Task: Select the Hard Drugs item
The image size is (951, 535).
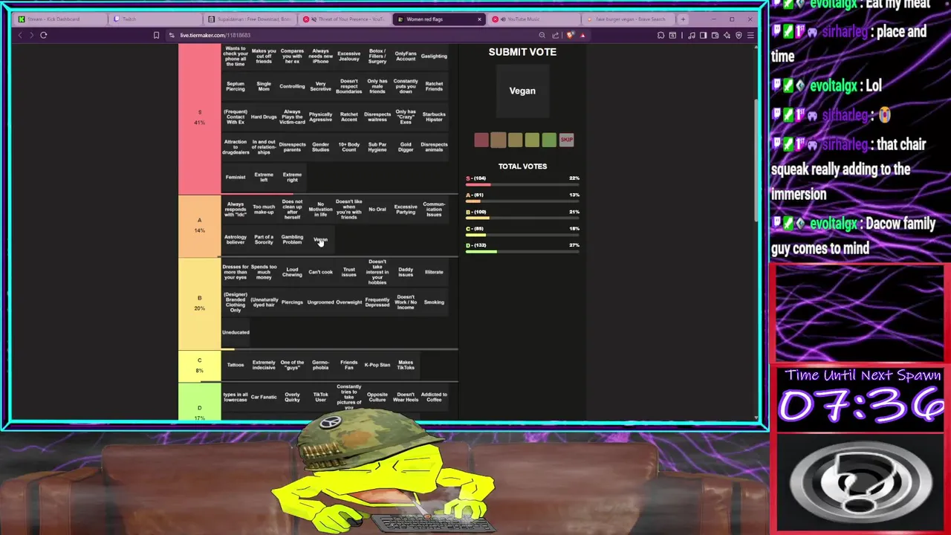Action: tap(264, 117)
